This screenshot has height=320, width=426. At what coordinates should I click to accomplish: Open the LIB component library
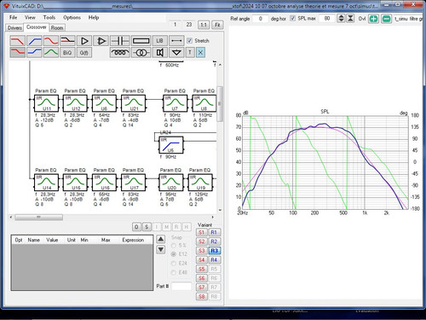click(160, 41)
